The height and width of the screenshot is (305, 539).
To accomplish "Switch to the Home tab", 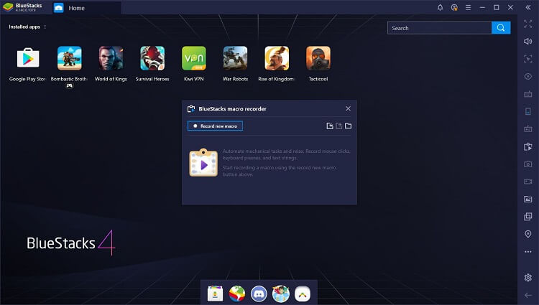I will [x=87, y=8].
